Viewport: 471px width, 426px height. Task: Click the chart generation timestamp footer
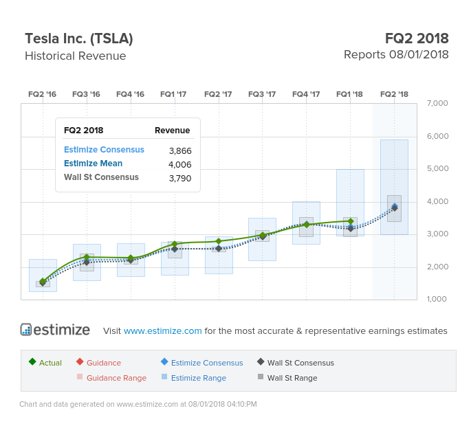pos(138,405)
